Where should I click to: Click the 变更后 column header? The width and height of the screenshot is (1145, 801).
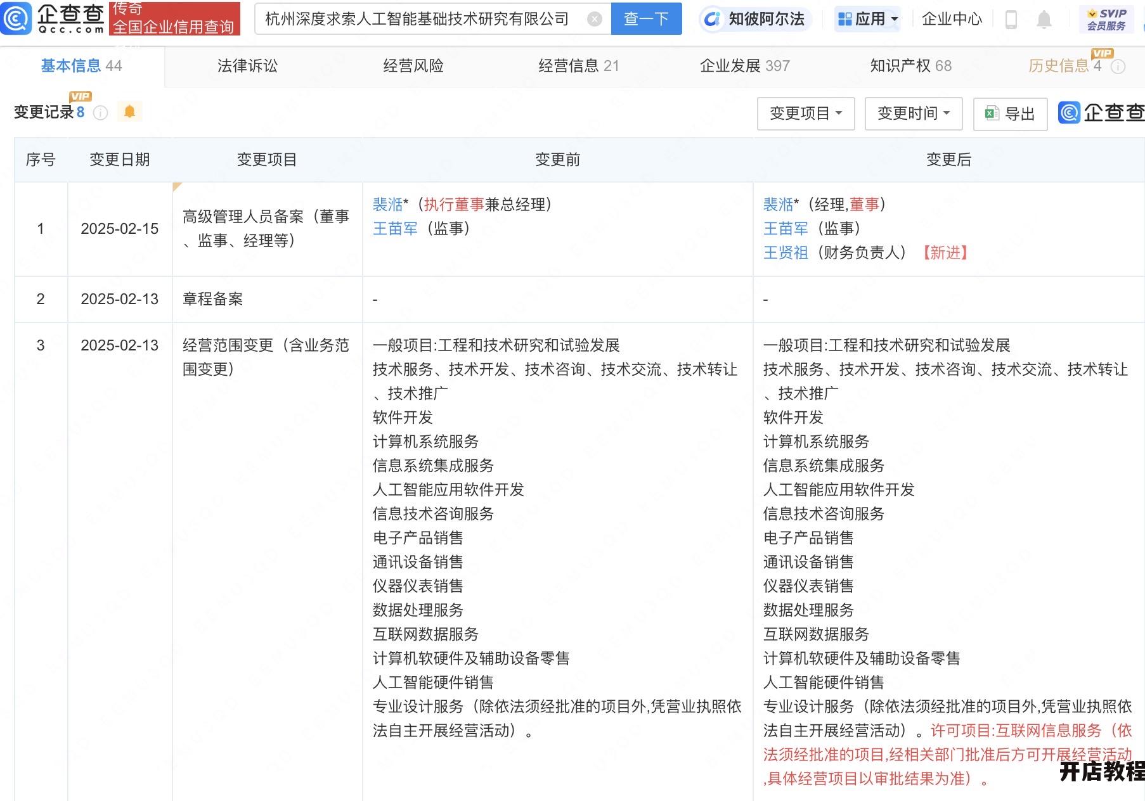point(949,160)
